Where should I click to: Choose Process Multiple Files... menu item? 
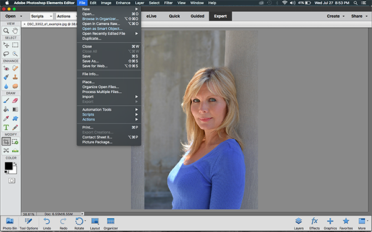[109, 92]
